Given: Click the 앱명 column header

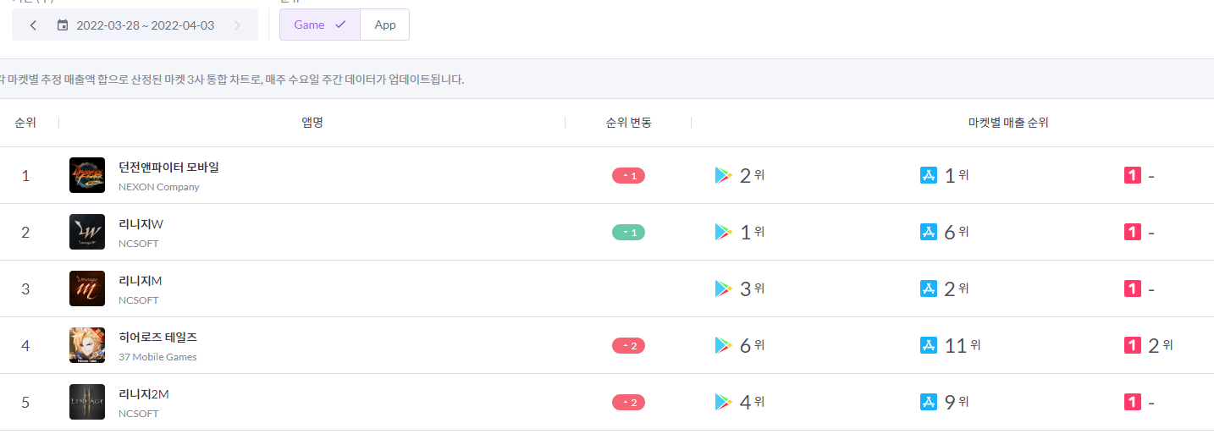Looking at the screenshot, I should tap(312, 123).
